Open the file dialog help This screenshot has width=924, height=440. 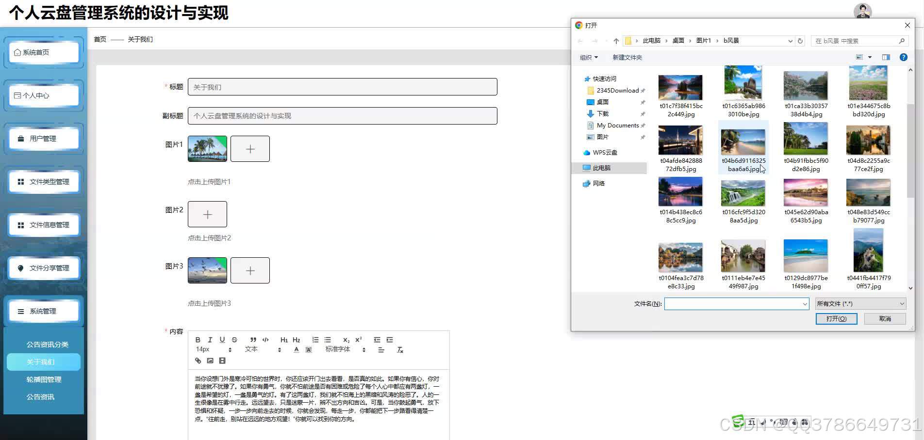click(x=903, y=57)
